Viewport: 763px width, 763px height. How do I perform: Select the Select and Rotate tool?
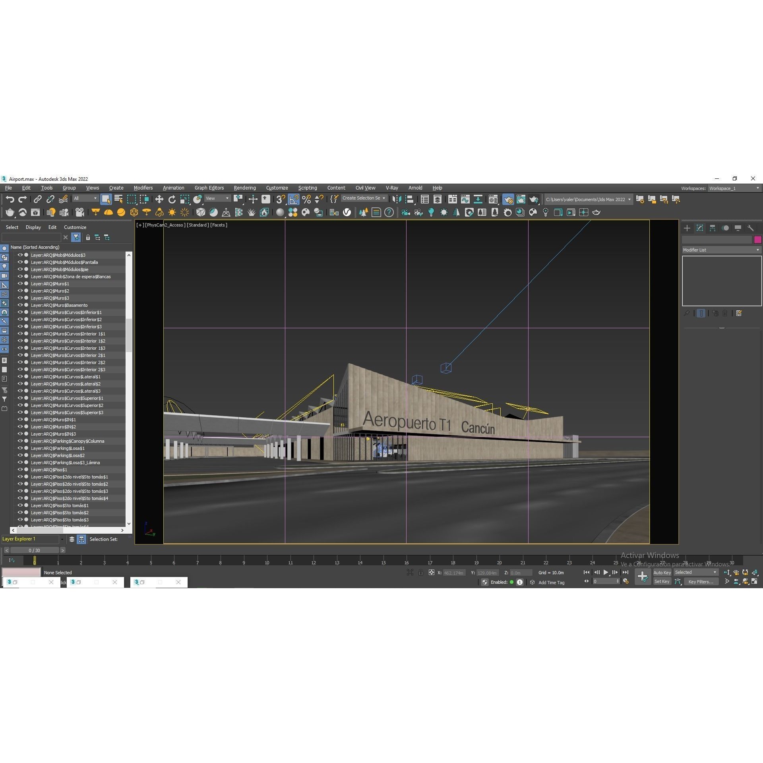(172, 199)
